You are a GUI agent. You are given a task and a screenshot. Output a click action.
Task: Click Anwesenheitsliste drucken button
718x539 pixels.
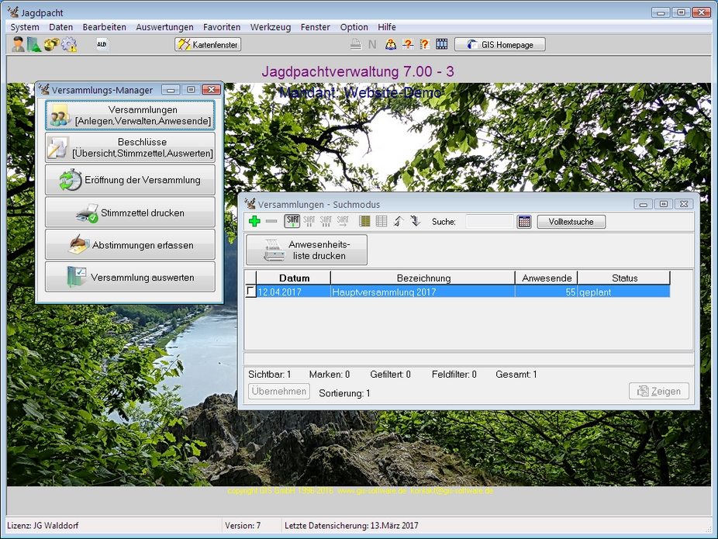[x=306, y=250]
